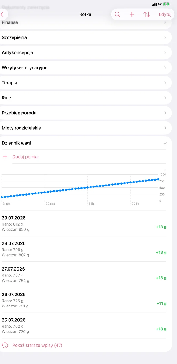Expand the Mioty rodzicielskie chevron
The width and height of the screenshot is (177, 364).
click(x=165, y=128)
